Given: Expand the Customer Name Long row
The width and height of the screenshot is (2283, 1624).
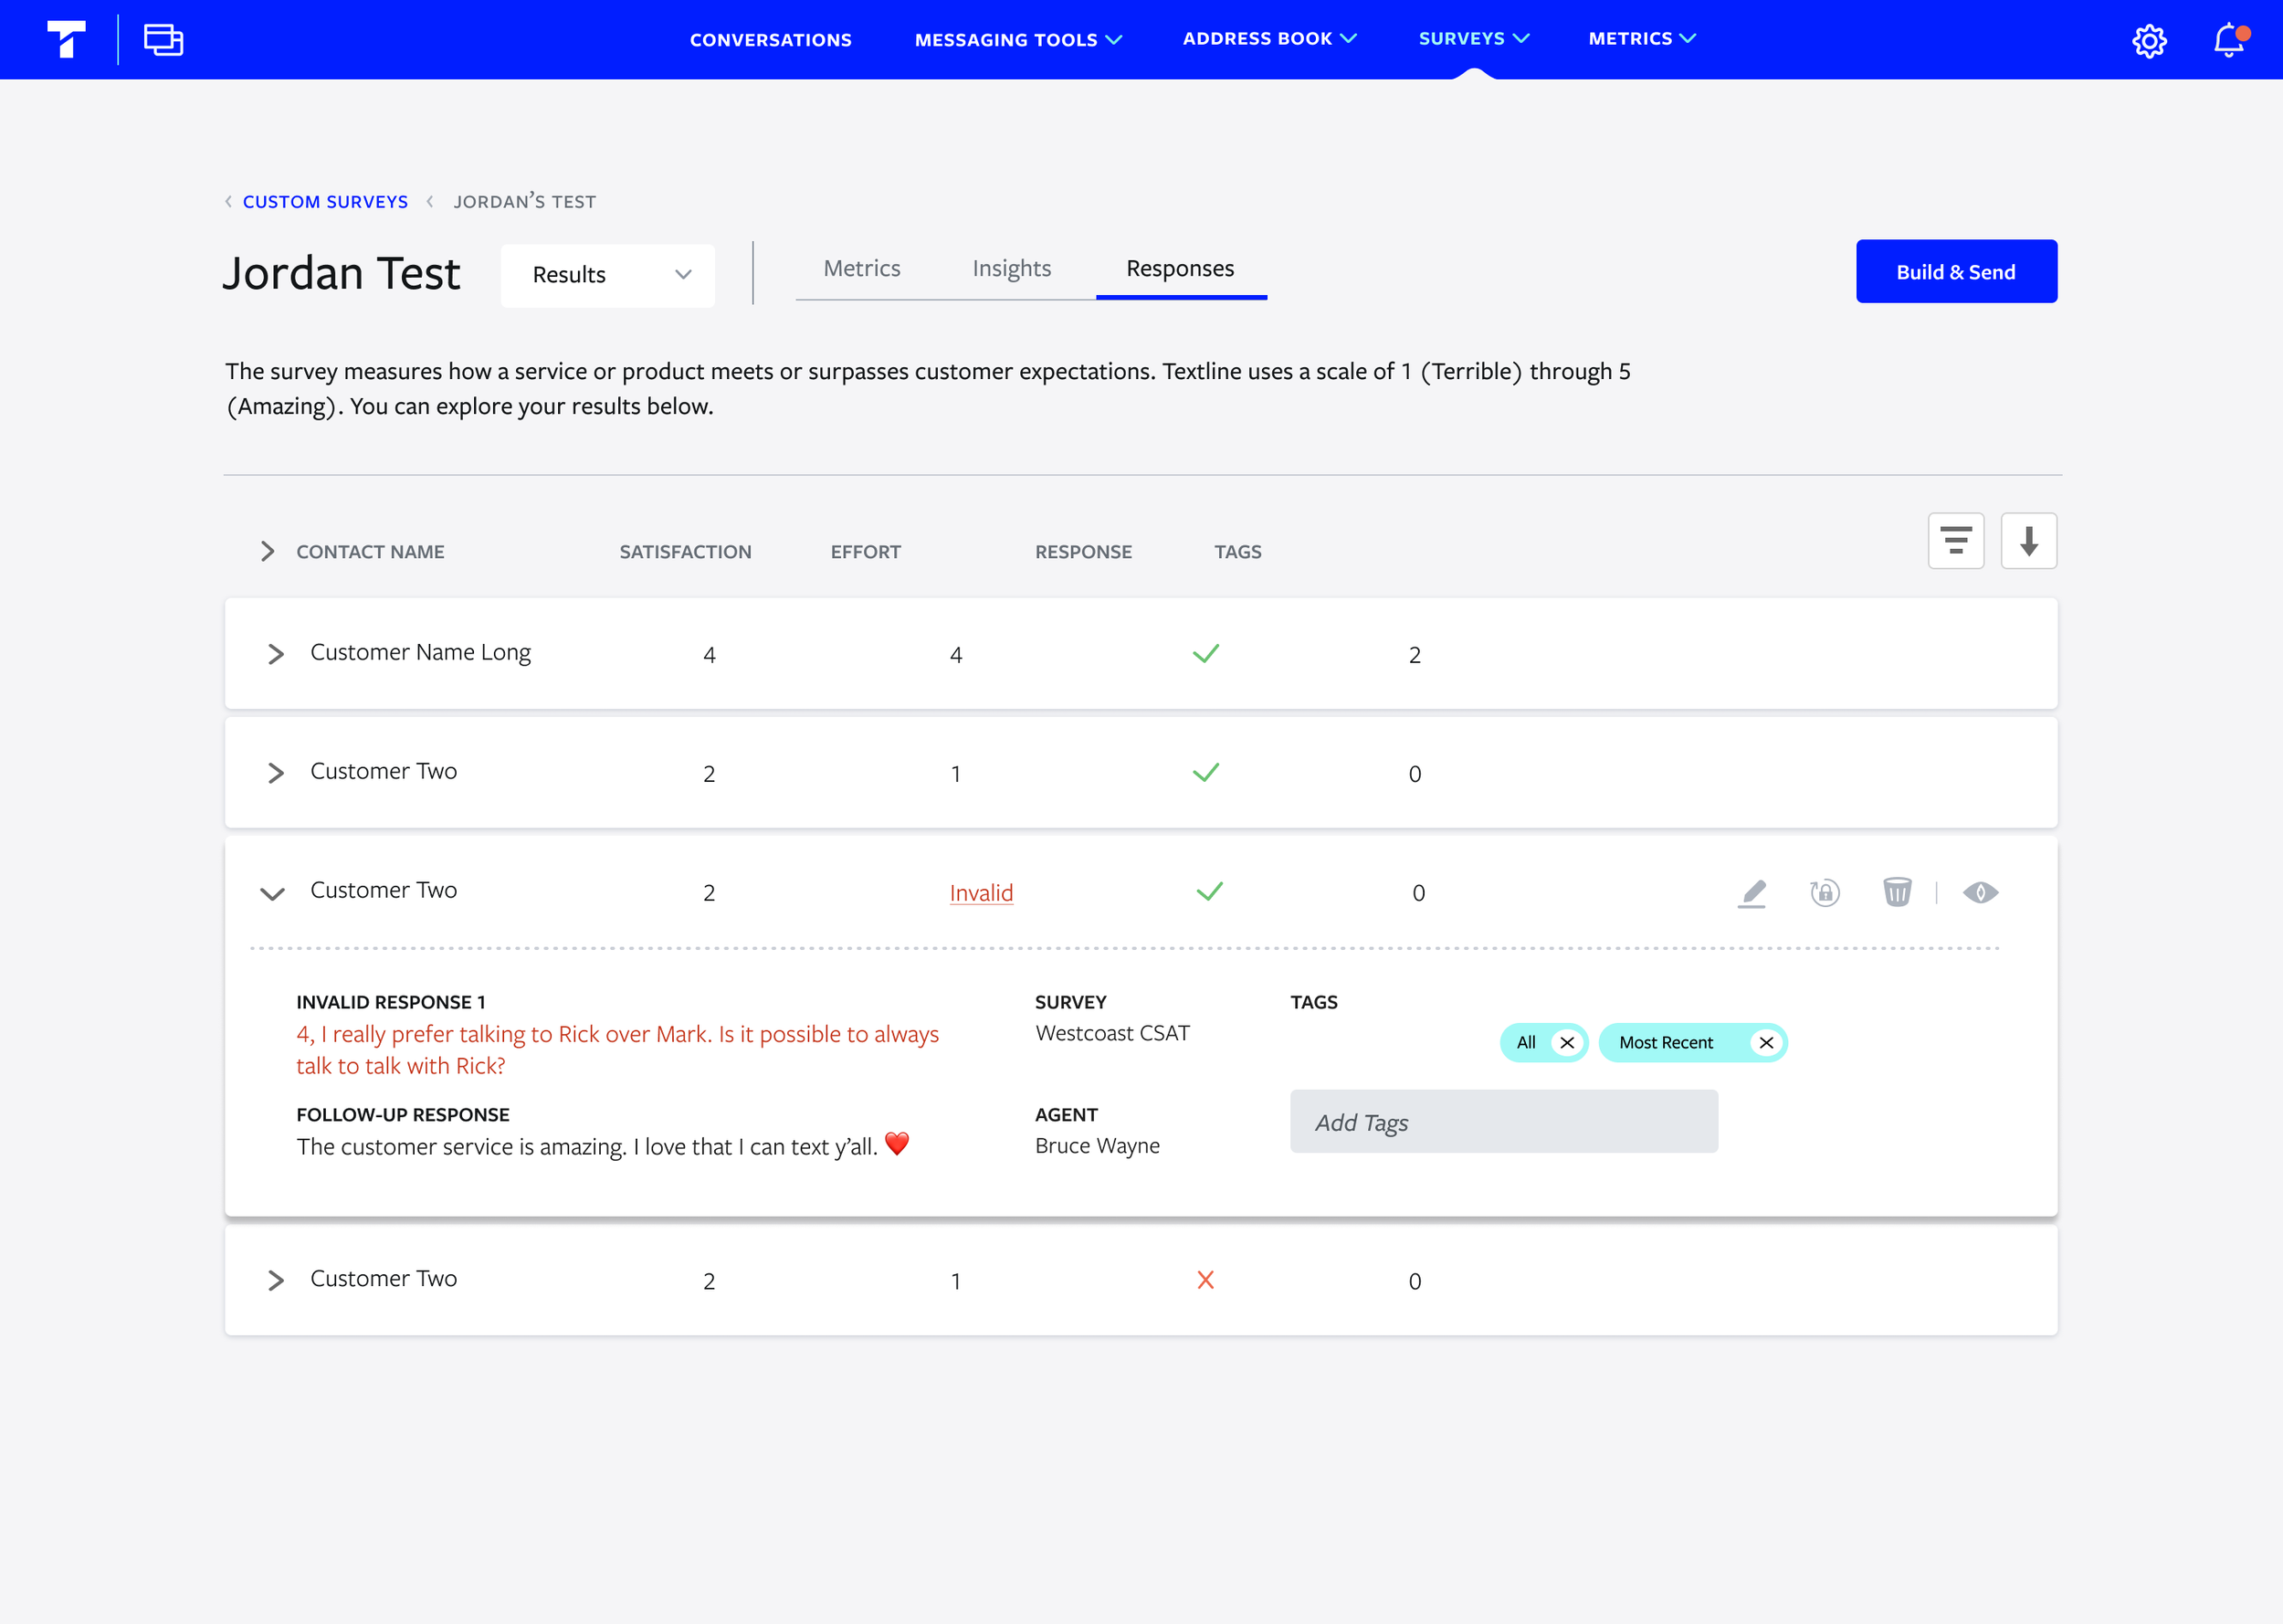Looking at the screenshot, I should (x=276, y=654).
